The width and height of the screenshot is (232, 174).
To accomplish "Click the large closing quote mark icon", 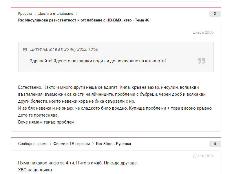I will click(x=201, y=61).
